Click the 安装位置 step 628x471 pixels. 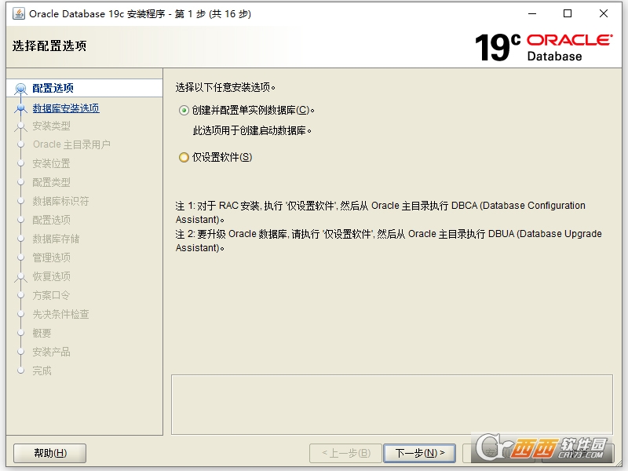click(51, 163)
